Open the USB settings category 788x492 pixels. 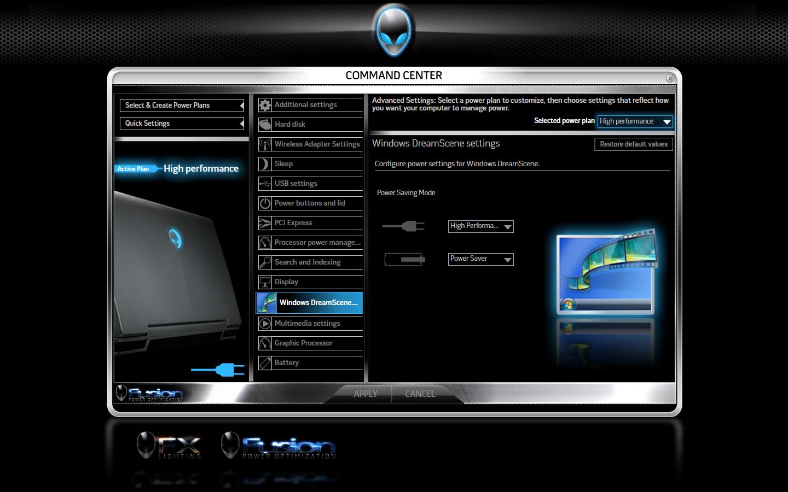click(310, 184)
